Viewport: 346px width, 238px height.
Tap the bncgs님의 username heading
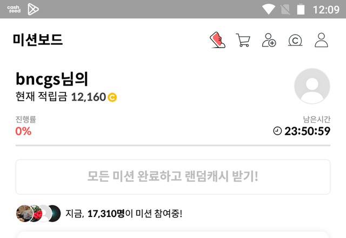point(52,79)
